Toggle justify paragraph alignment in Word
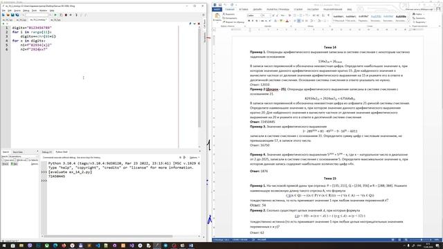 pyautogui.click(x=307, y=21)
